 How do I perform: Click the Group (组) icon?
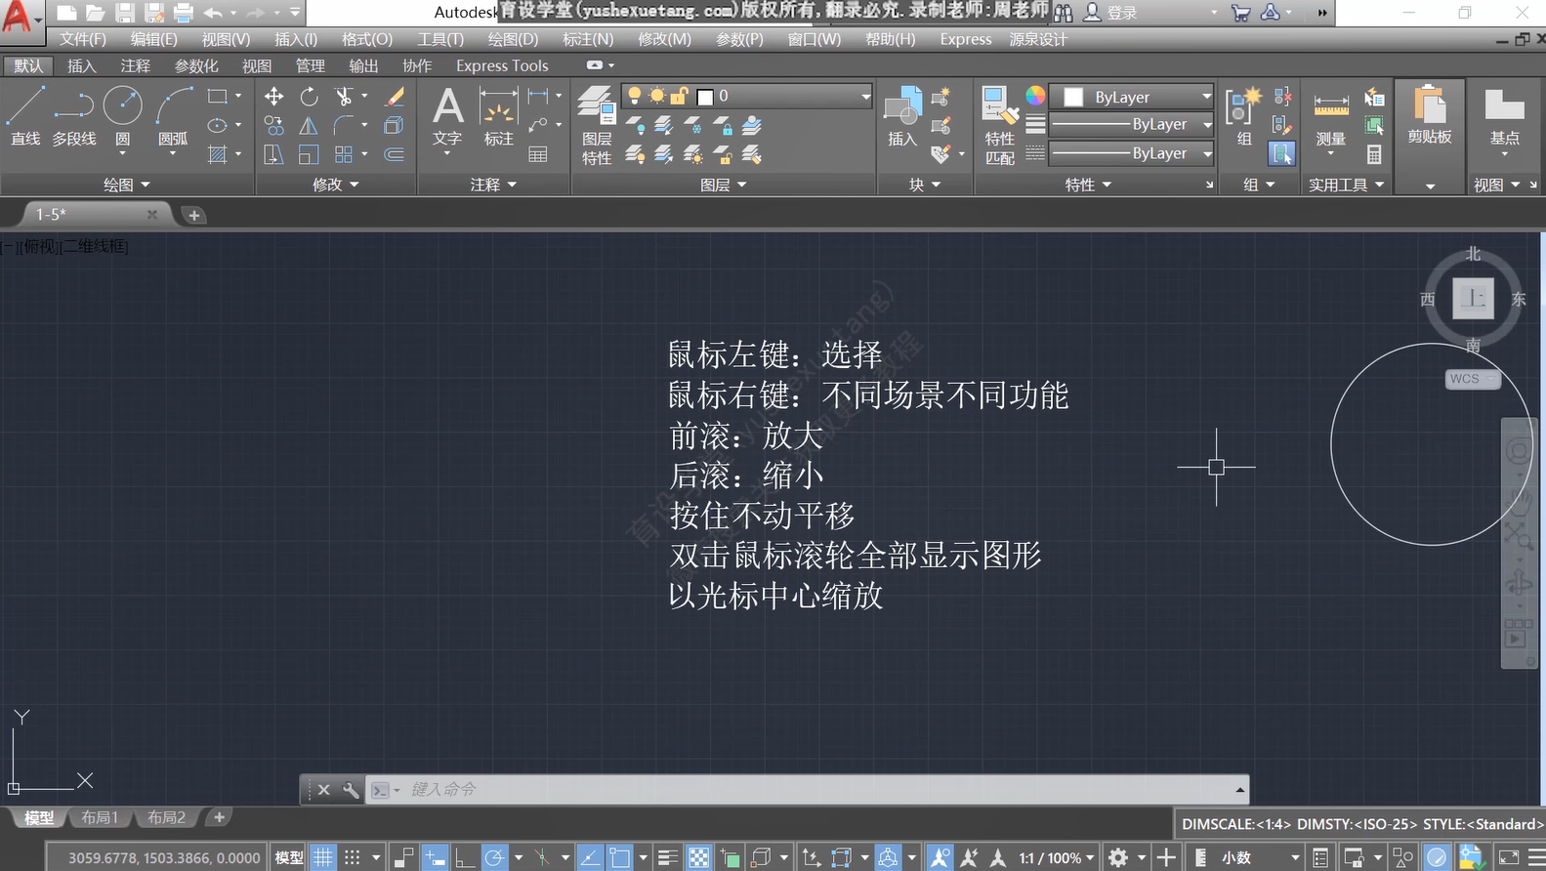click(1244, 116)
